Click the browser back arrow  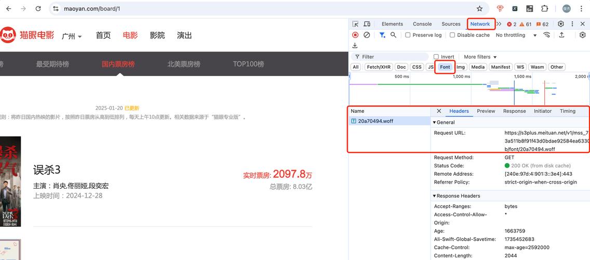[9, 8]
